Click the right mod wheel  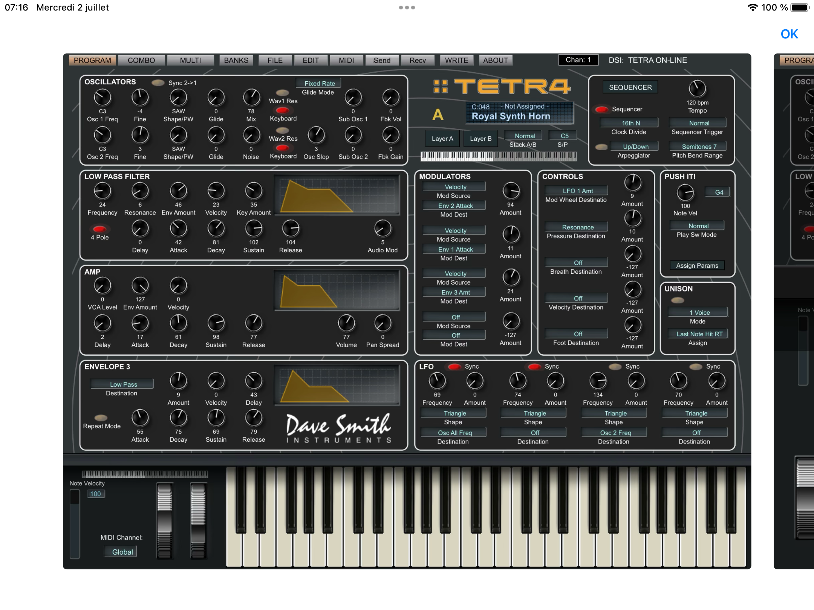(198, 521)
